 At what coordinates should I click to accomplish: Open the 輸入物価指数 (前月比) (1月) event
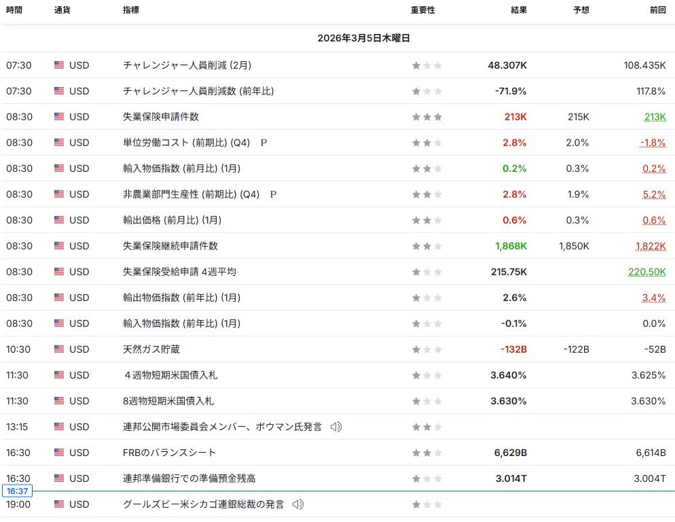click(x=181, y=169)
